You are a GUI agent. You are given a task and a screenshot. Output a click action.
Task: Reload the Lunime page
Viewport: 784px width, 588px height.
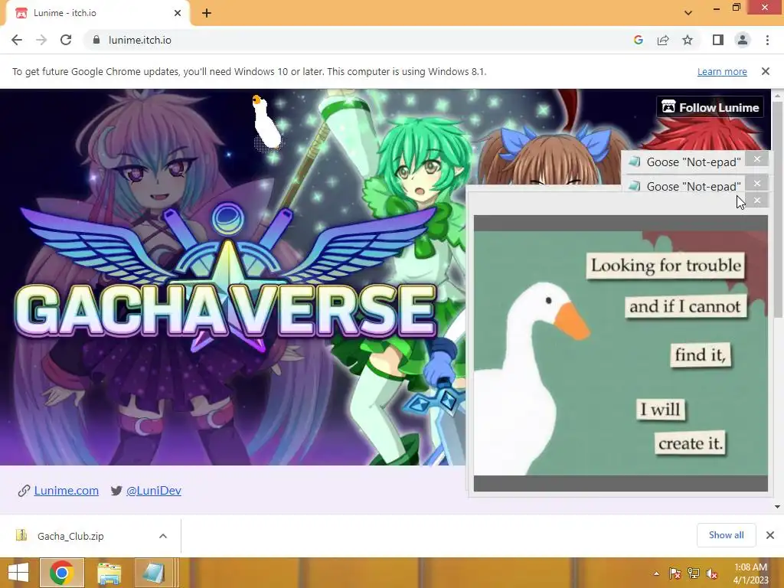(x=66, y=40)
